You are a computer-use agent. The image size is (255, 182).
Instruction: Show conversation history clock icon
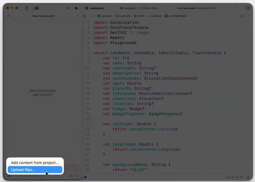pyautogui.click(x=78, y=16)
